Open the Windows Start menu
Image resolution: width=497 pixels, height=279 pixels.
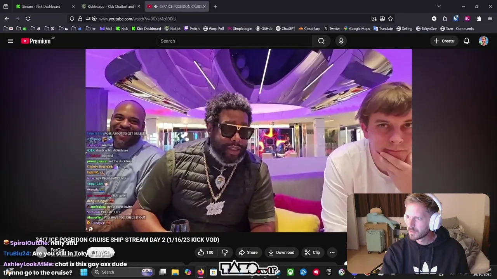[x=84, y=272]
